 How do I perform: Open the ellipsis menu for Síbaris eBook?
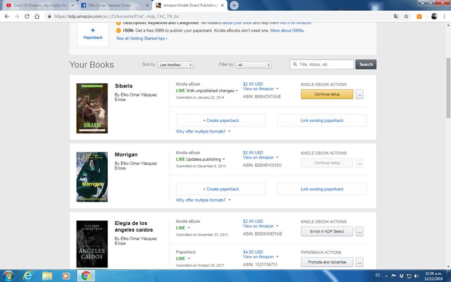pos(359,94)
